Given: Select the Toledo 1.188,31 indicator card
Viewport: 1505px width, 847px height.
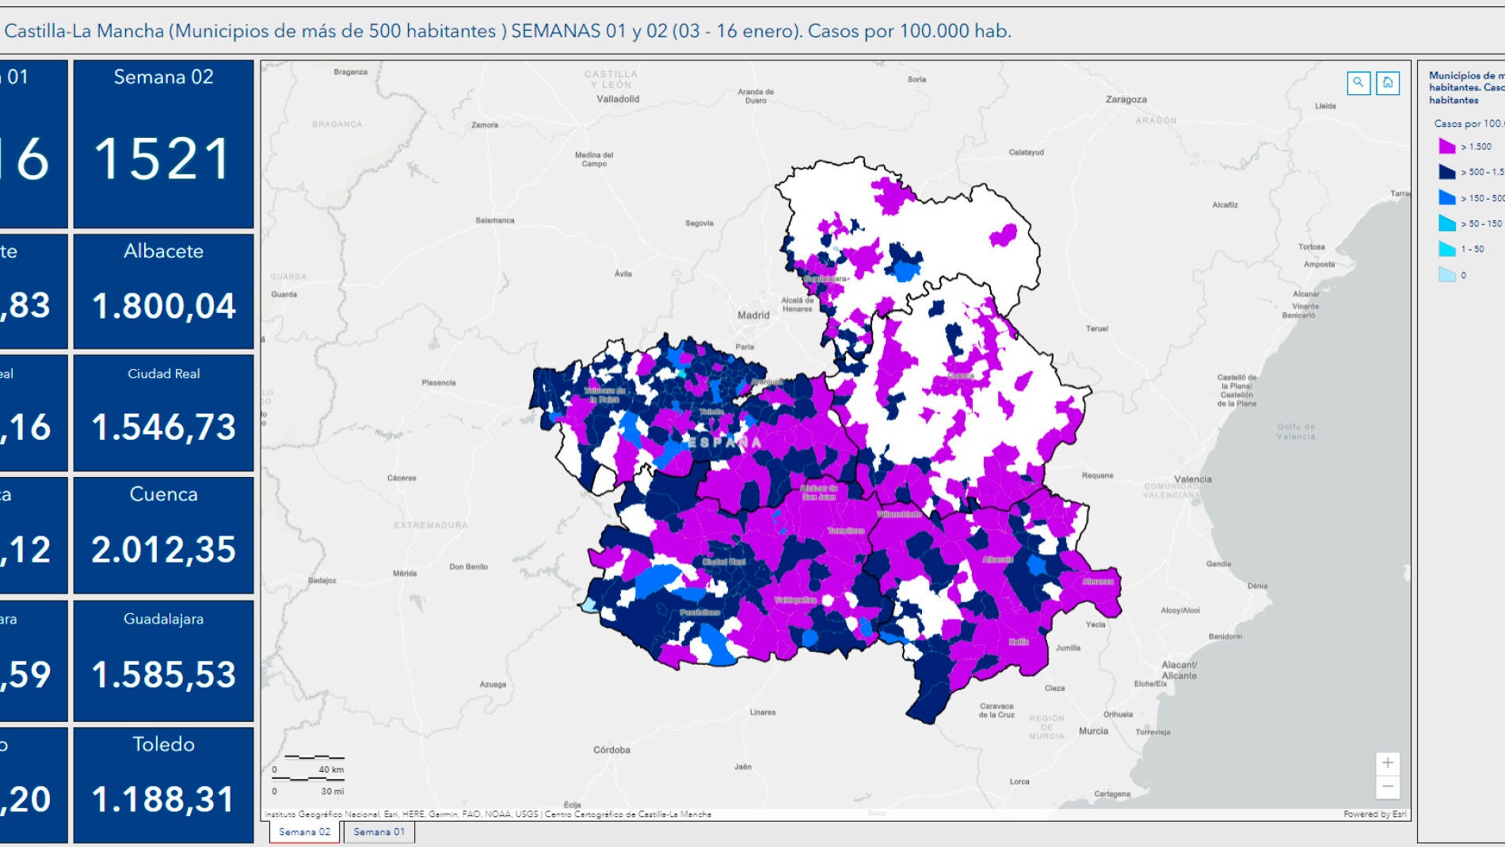Looking at the screenshot, I should click(164, 784).
